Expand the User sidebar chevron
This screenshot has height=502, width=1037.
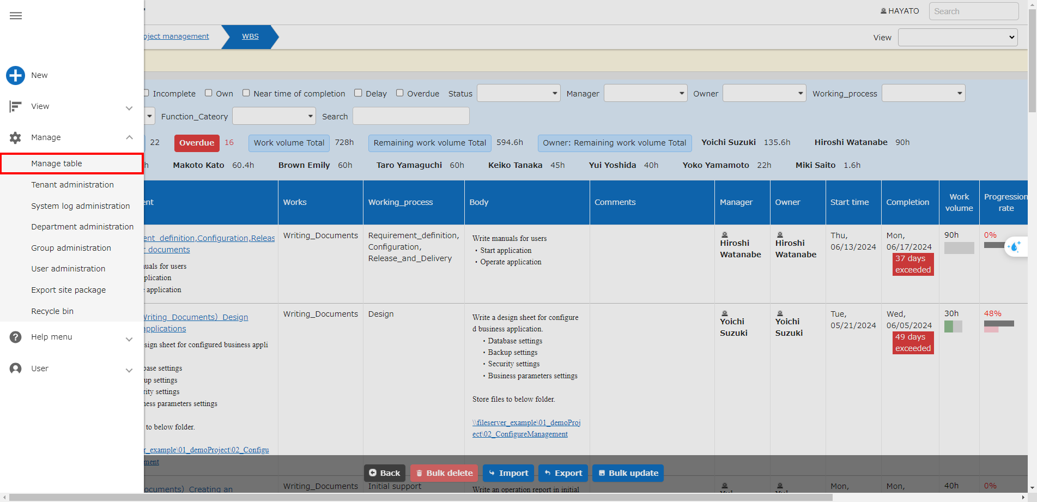pos(129,370)
